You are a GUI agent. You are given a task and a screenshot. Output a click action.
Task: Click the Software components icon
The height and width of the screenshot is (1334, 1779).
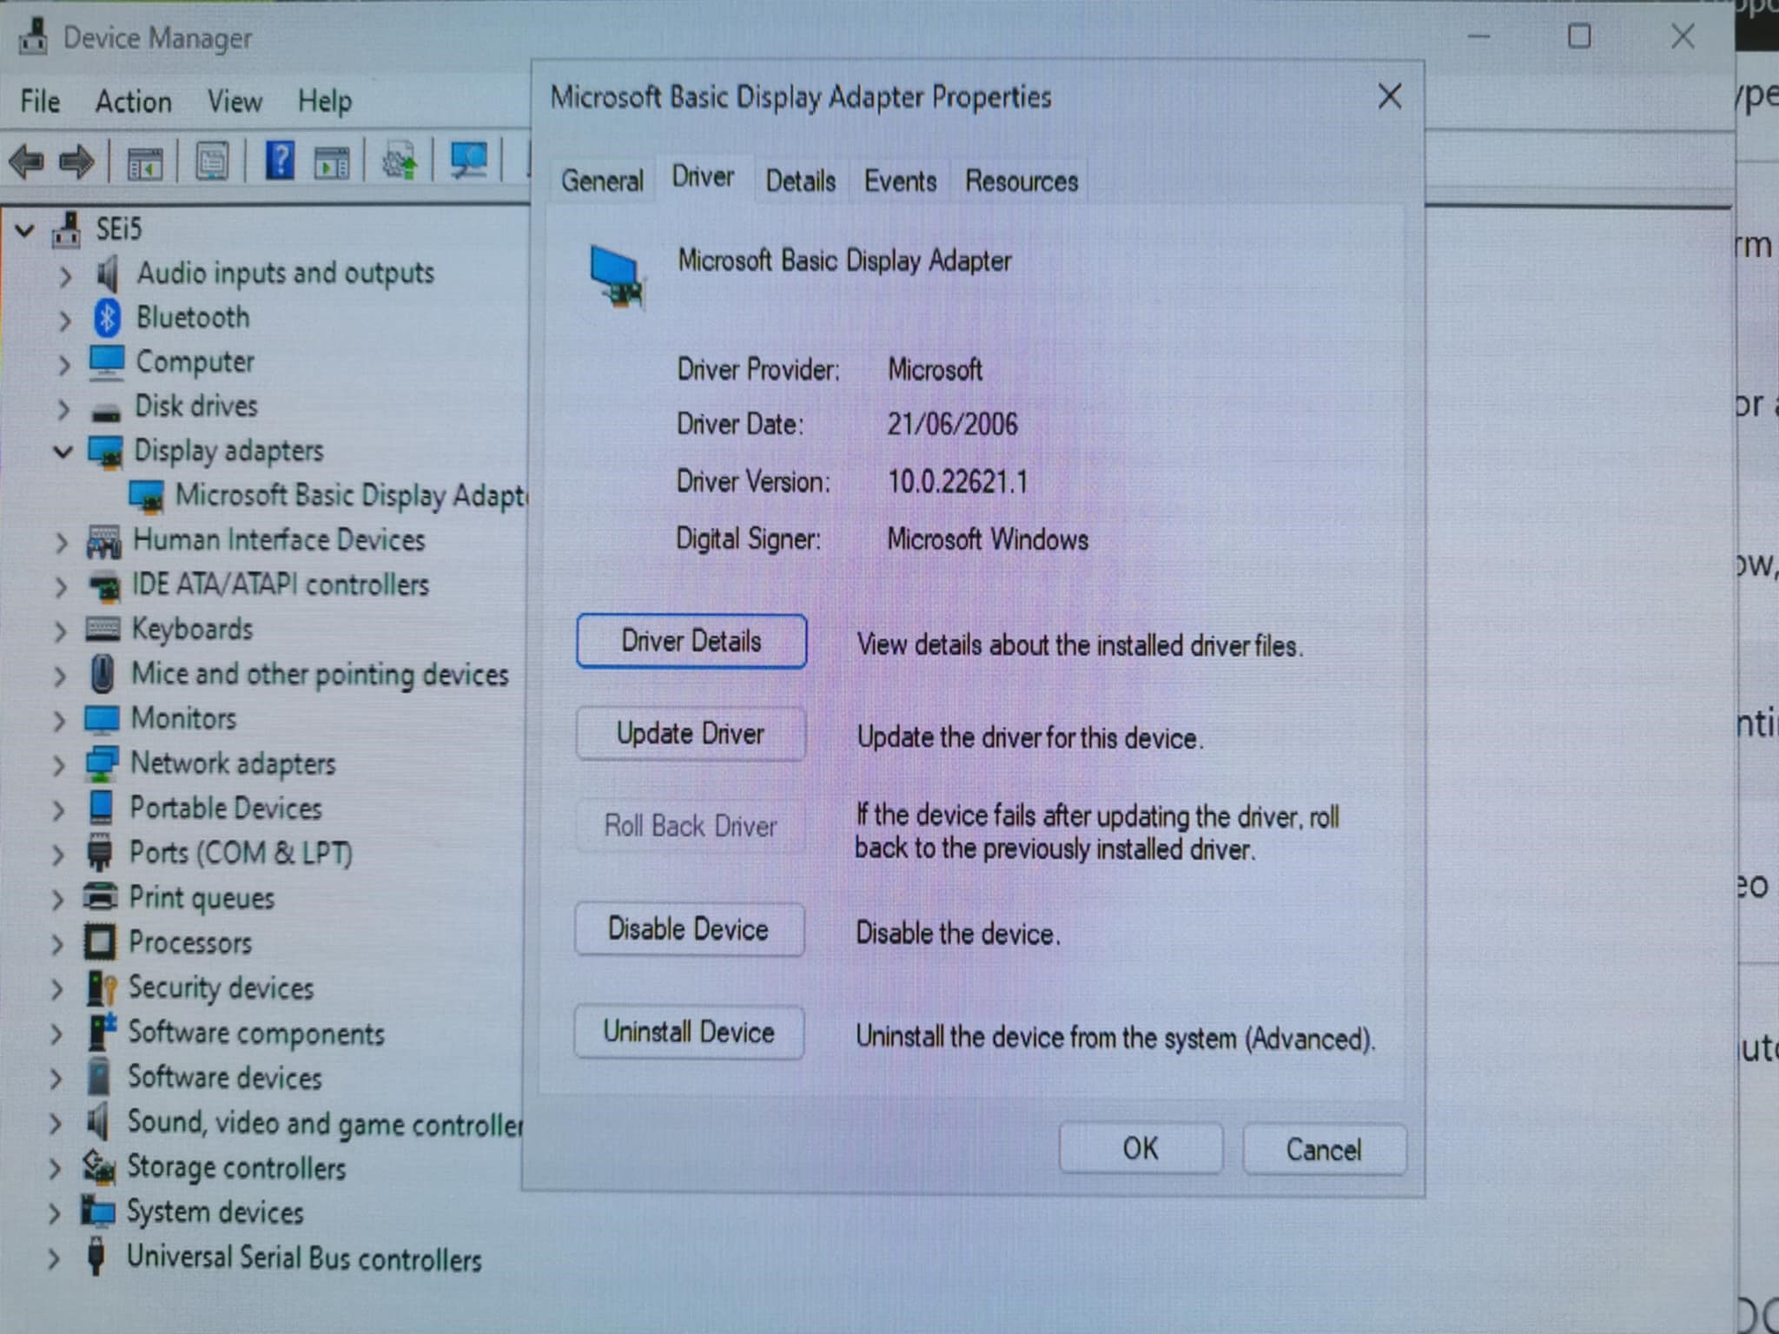[101, 1032]
